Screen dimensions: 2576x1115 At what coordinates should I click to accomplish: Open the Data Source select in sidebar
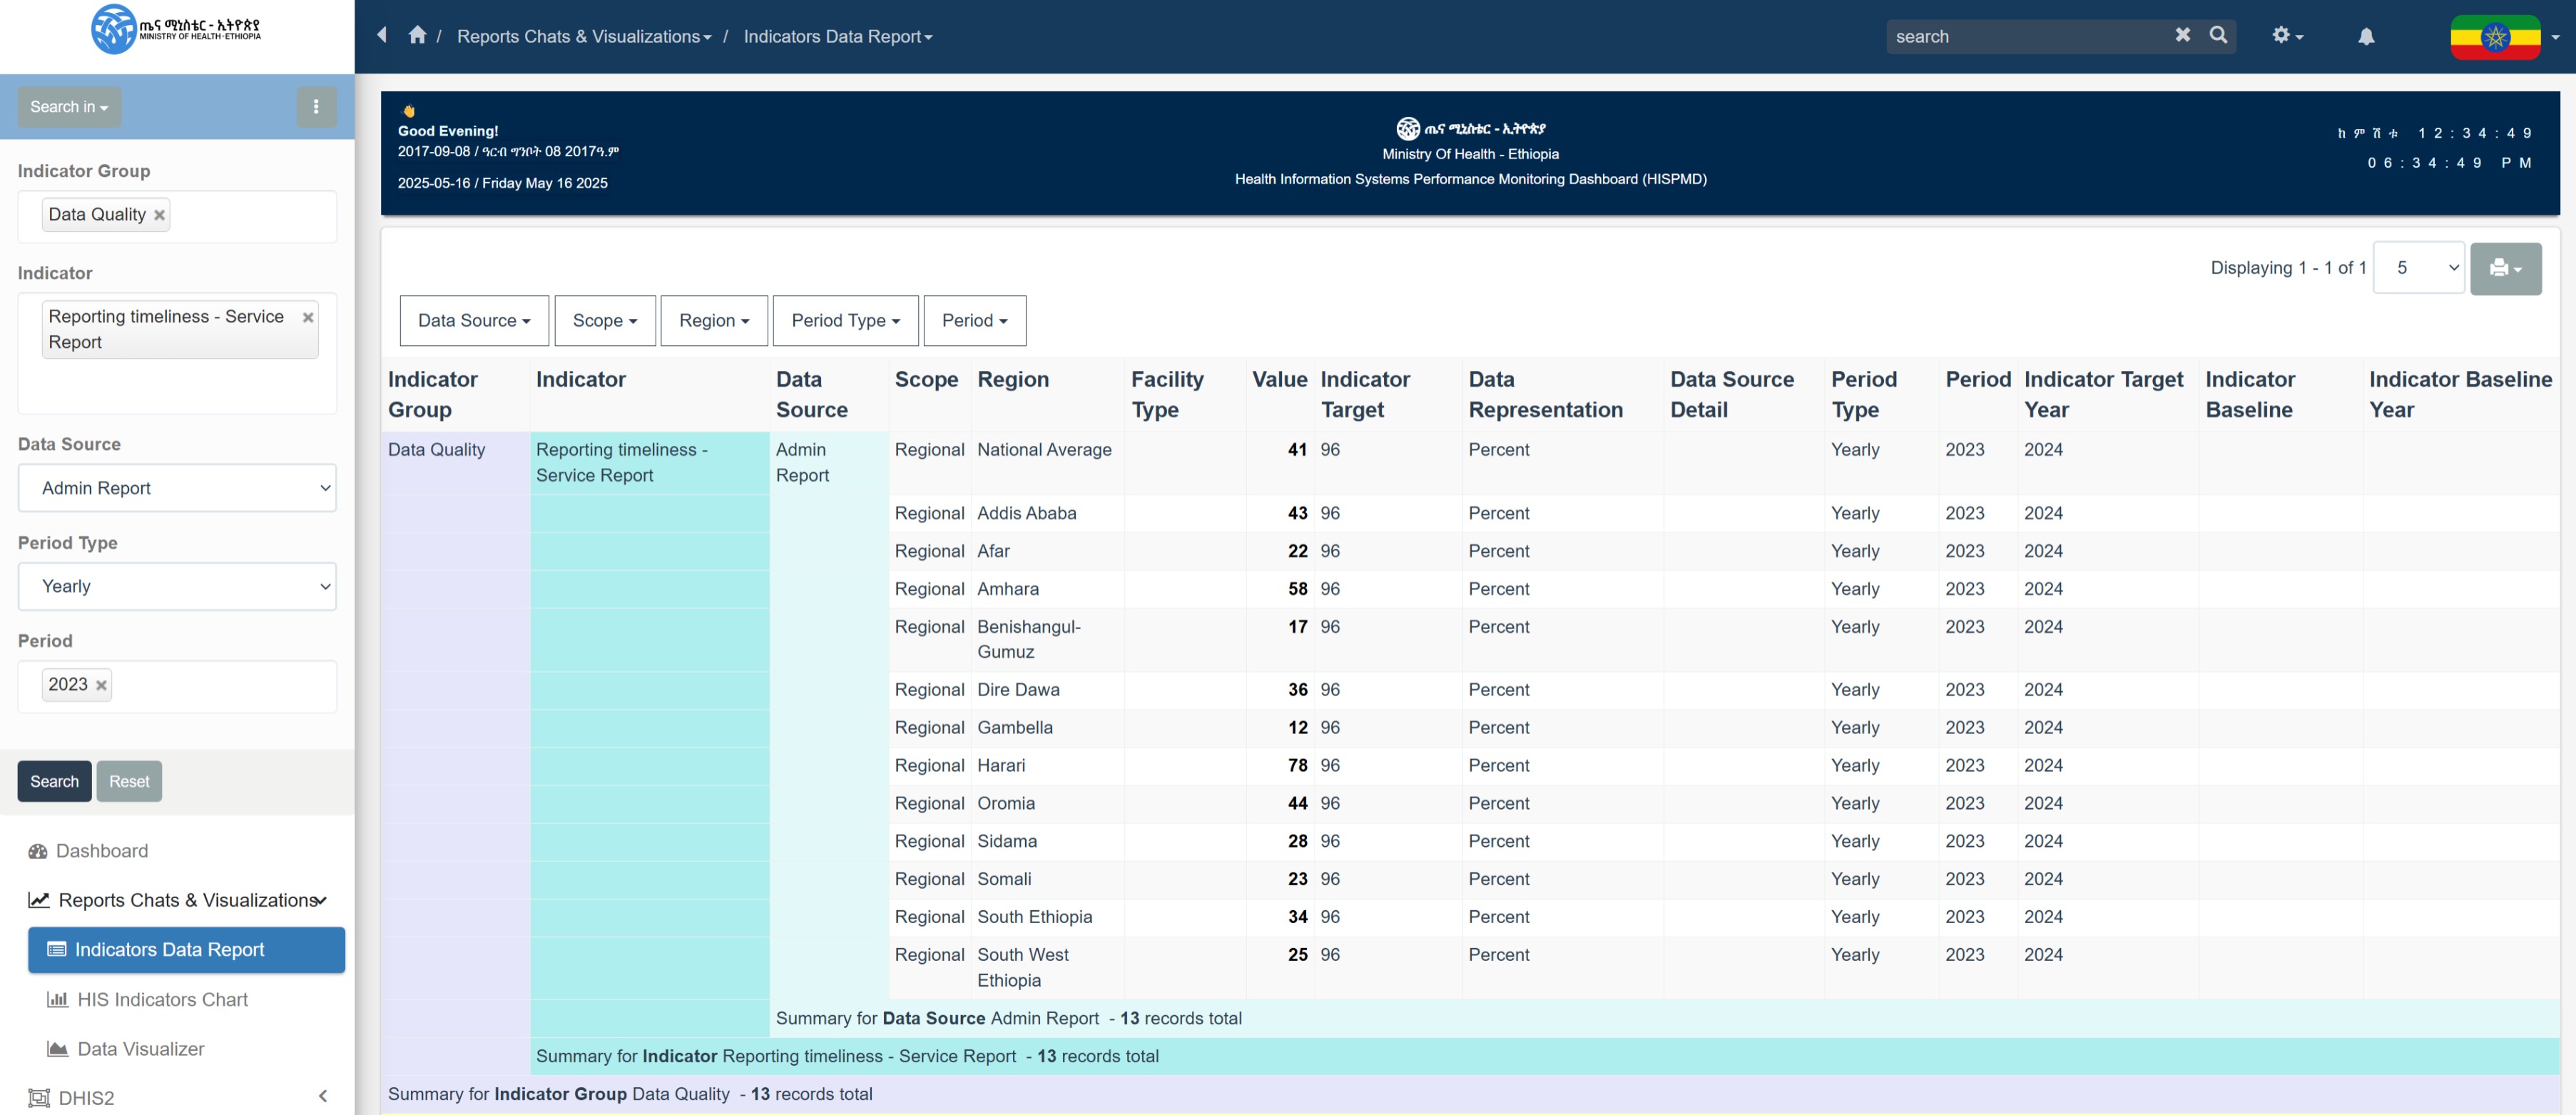point(177,488)
